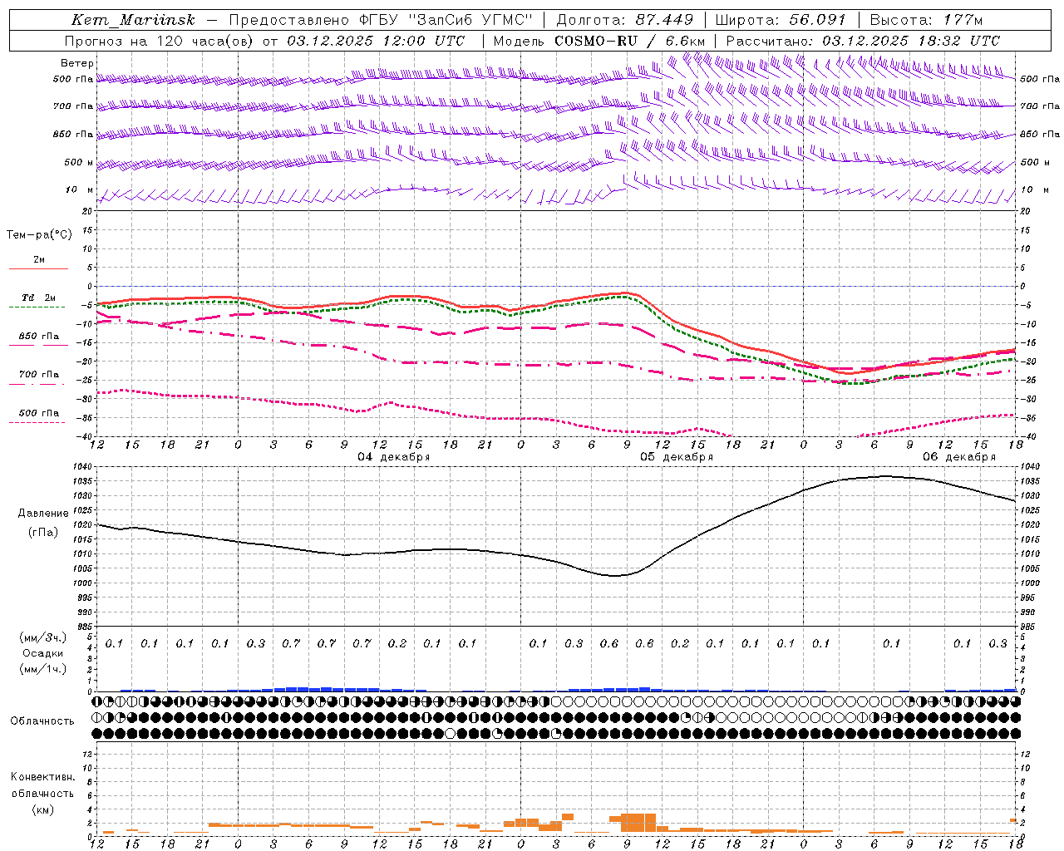
Task: Select the "(мм/3ч.)" unit label
Action: [43, 637]
